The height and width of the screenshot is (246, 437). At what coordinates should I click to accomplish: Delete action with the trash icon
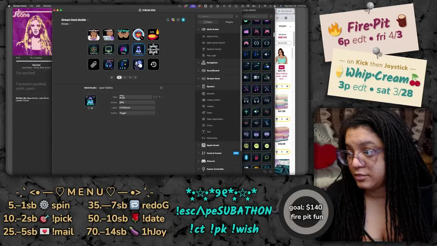click(161, 88)
